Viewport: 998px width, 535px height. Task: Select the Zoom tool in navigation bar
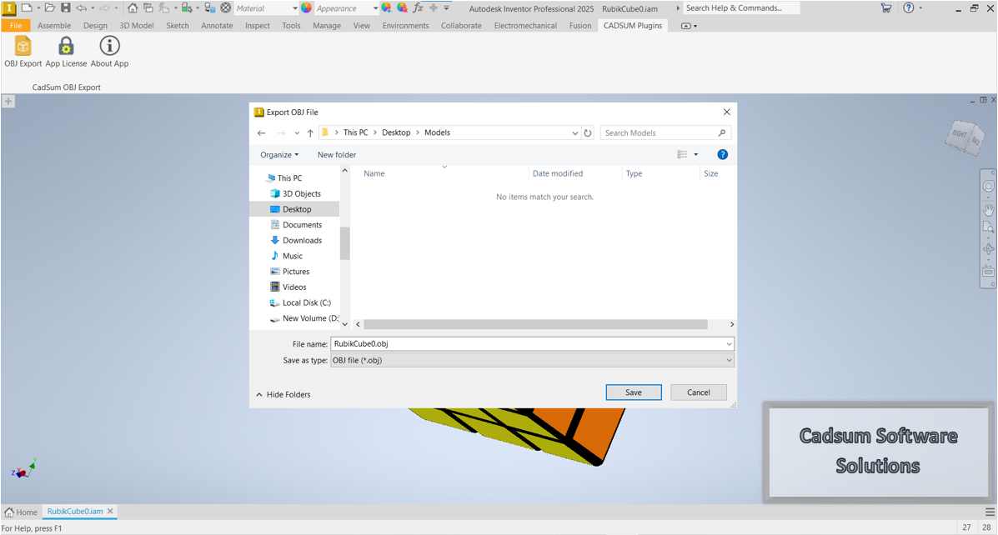click(989, 227)
